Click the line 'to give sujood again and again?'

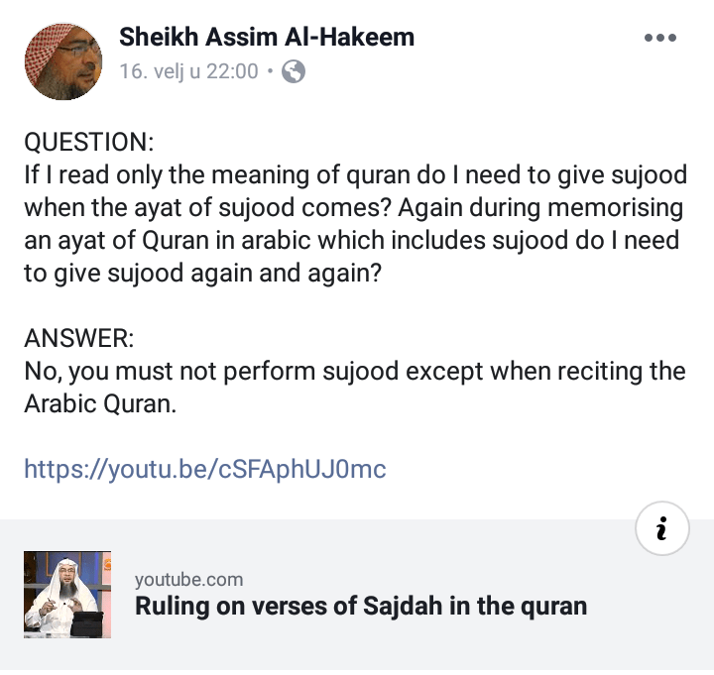(x=202, y=274)
